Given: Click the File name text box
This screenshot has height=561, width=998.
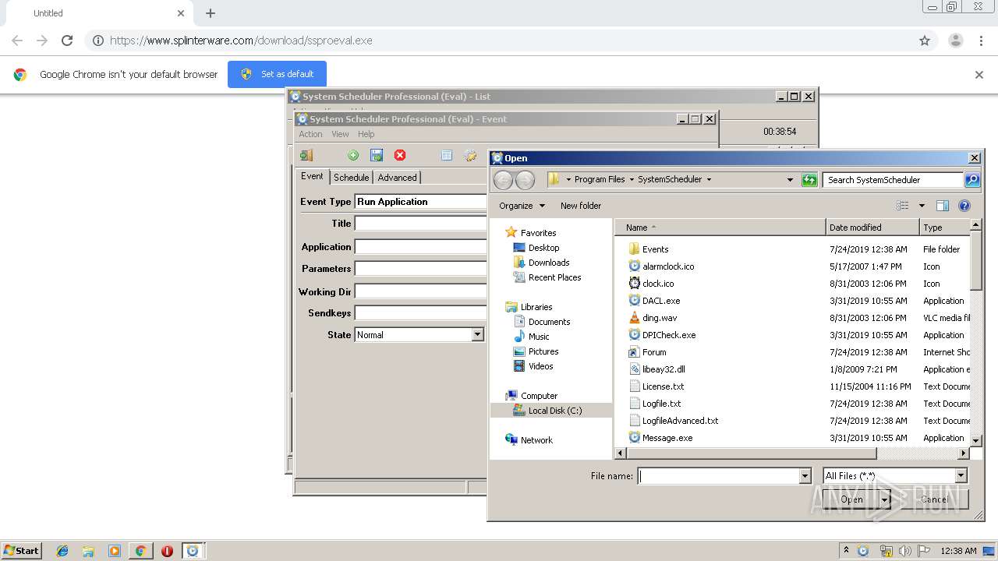Looking at the screenshot, I should click(x=718, y=476).
